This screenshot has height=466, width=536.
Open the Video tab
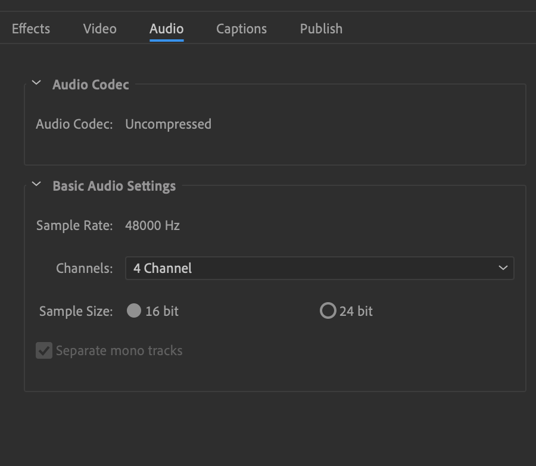pyautogui.click(x=99, y=28)
